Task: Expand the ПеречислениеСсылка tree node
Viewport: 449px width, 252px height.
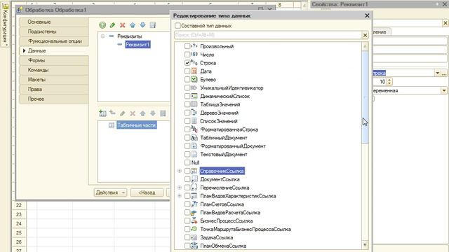Action: point(180,188)
